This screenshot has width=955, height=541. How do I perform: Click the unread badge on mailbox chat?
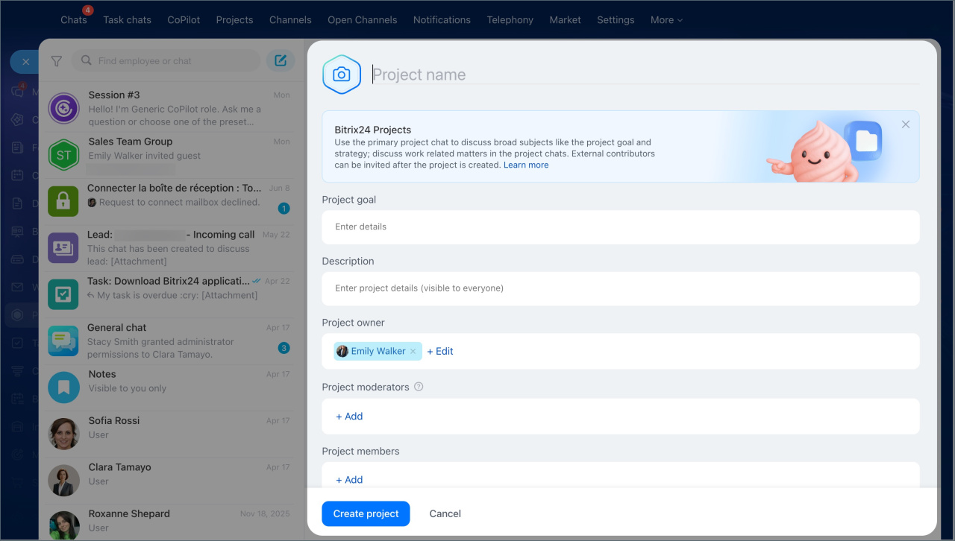(284, 208)
